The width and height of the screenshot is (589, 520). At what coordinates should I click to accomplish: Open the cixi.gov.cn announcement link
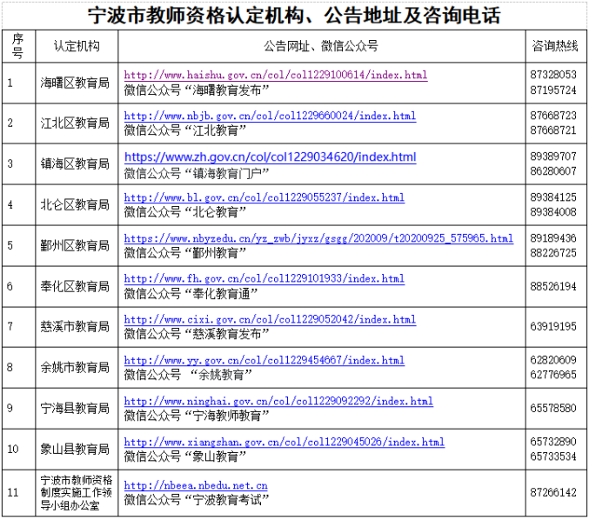click(x=270, y=319)
